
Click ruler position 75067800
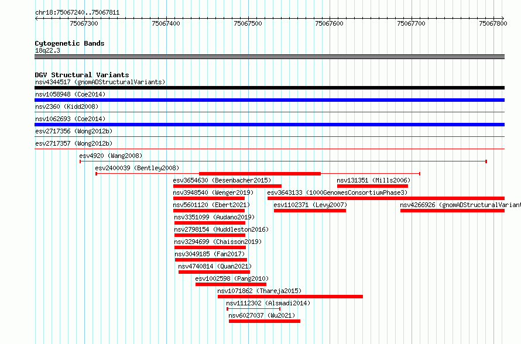point(493,23)
